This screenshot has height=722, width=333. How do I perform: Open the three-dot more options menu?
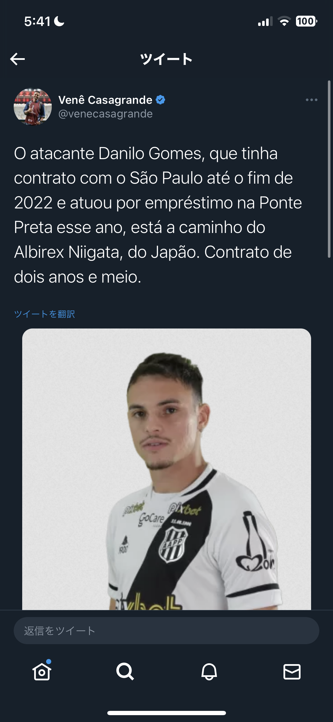[311, 100]
